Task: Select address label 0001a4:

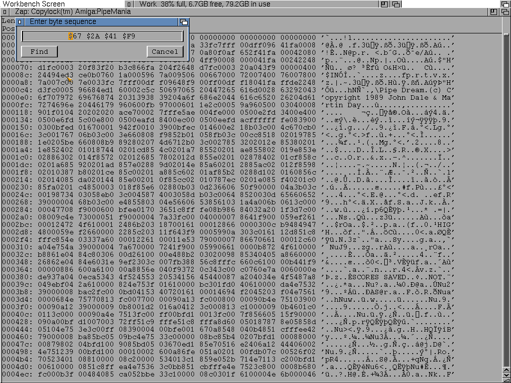Action: pos(17,150)
